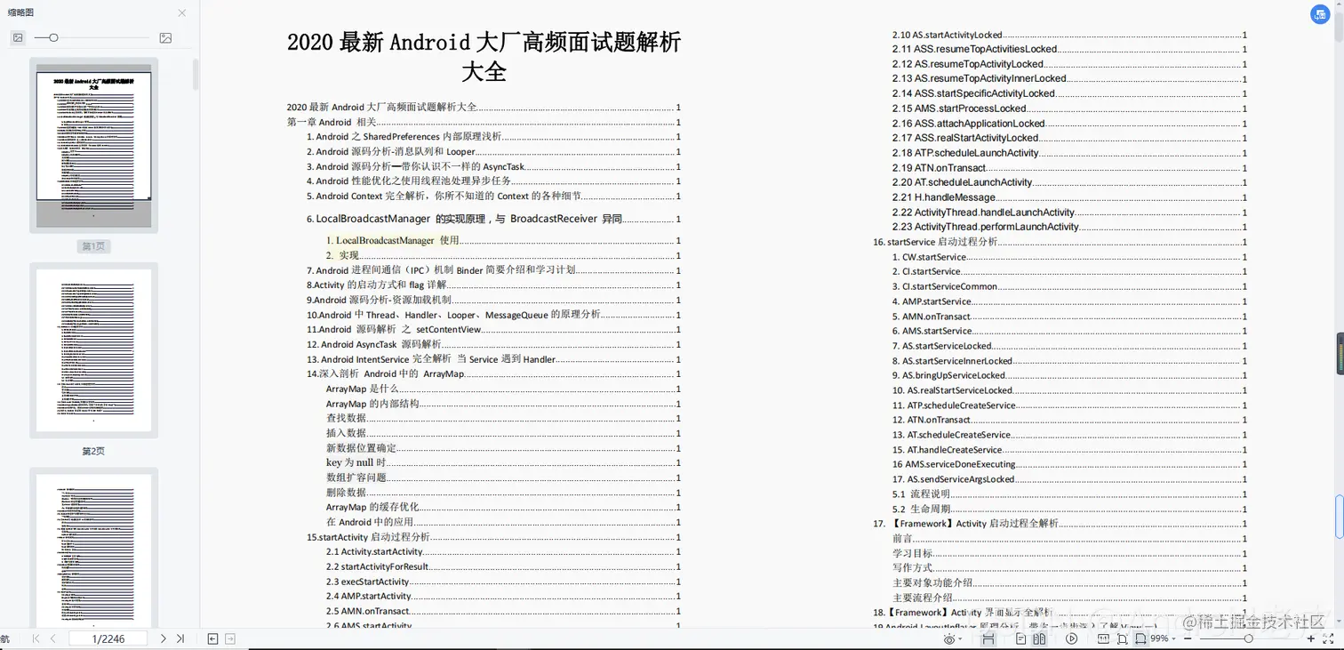Click the forward to next view icon

tap(230, 638)
